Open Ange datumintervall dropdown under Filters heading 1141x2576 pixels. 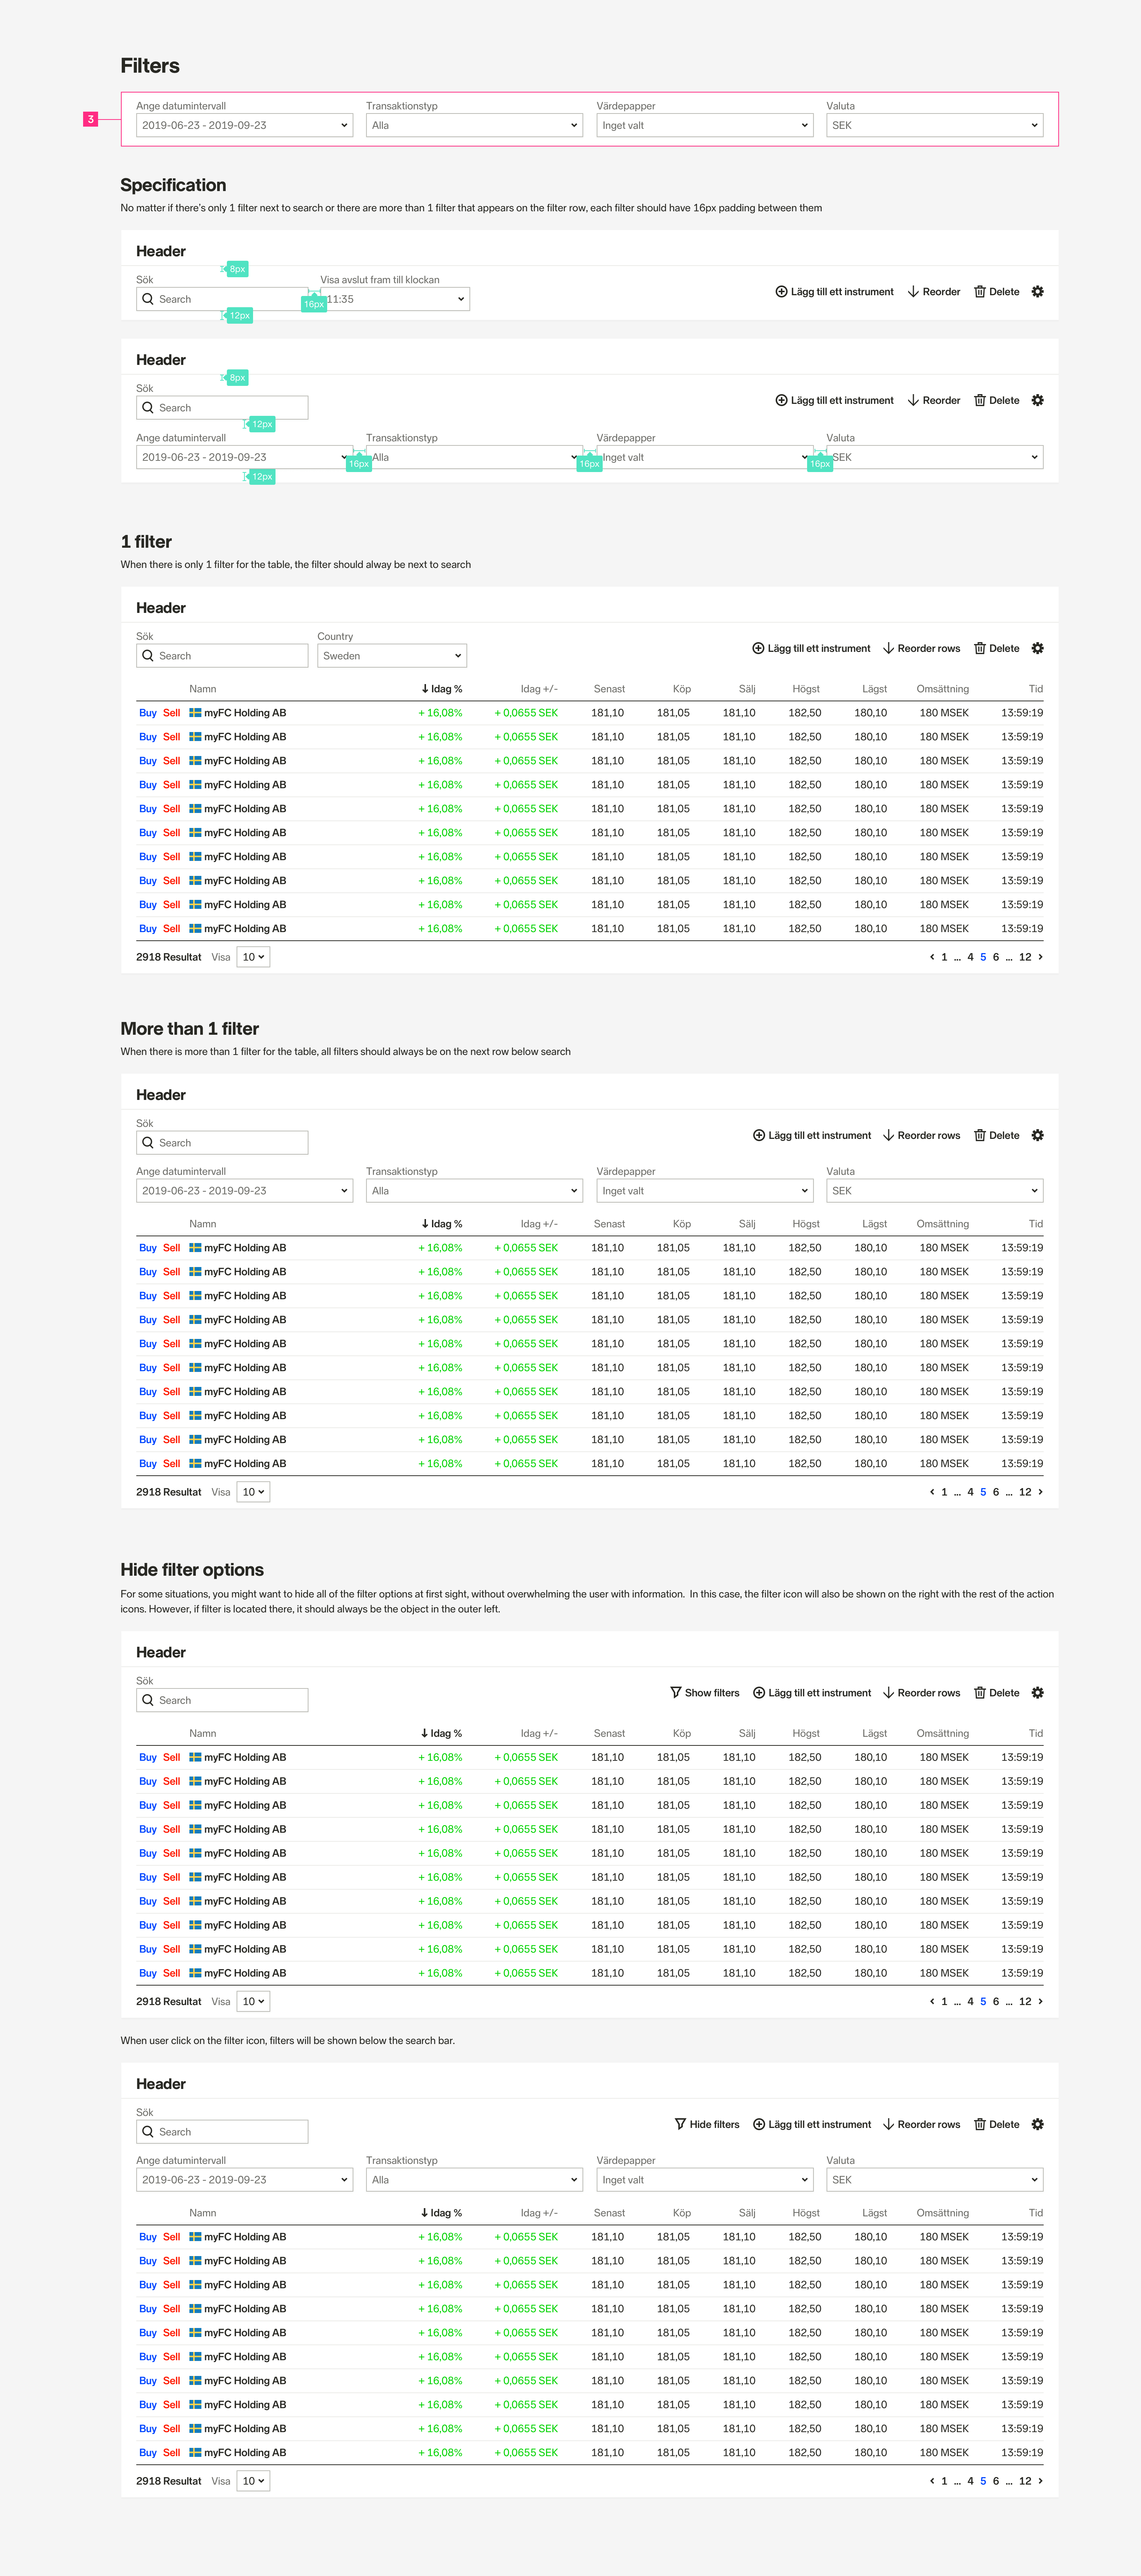tap(245, 125)
